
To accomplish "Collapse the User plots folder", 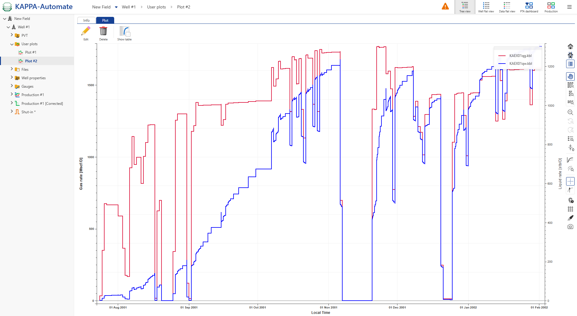I will click(x=12, y=44).
